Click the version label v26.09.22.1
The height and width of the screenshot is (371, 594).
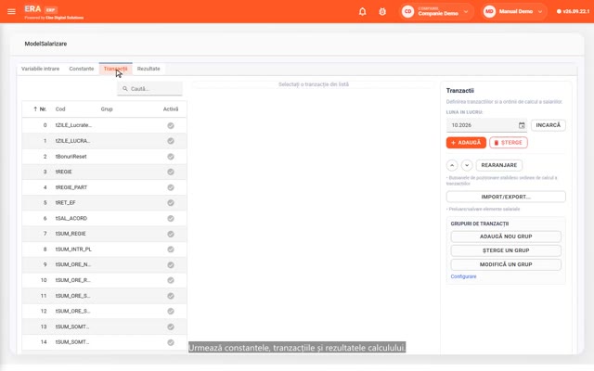574,11
